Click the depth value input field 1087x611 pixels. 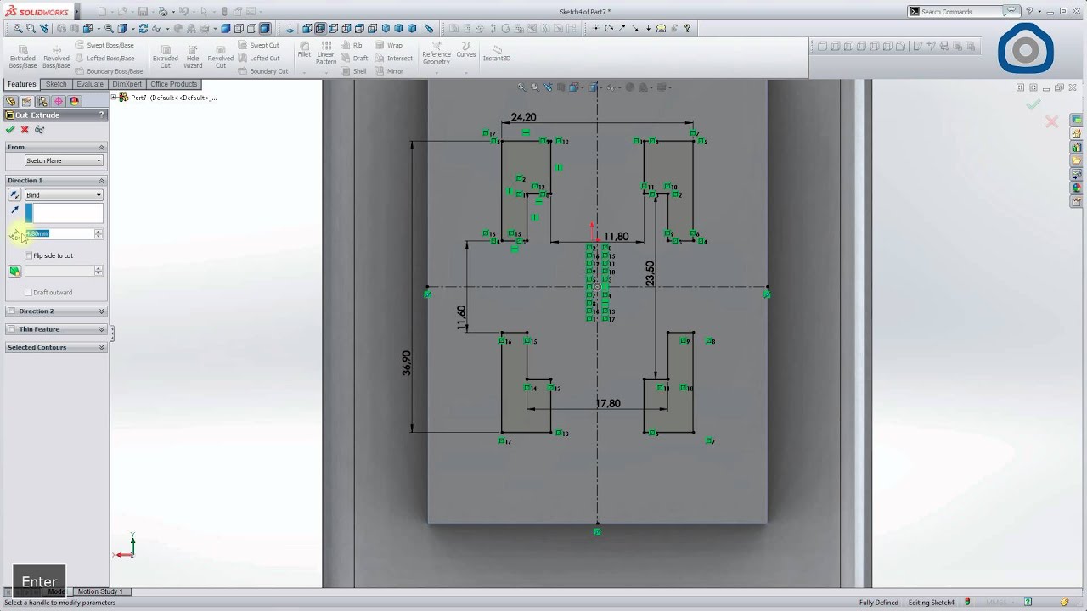point(59,233)
